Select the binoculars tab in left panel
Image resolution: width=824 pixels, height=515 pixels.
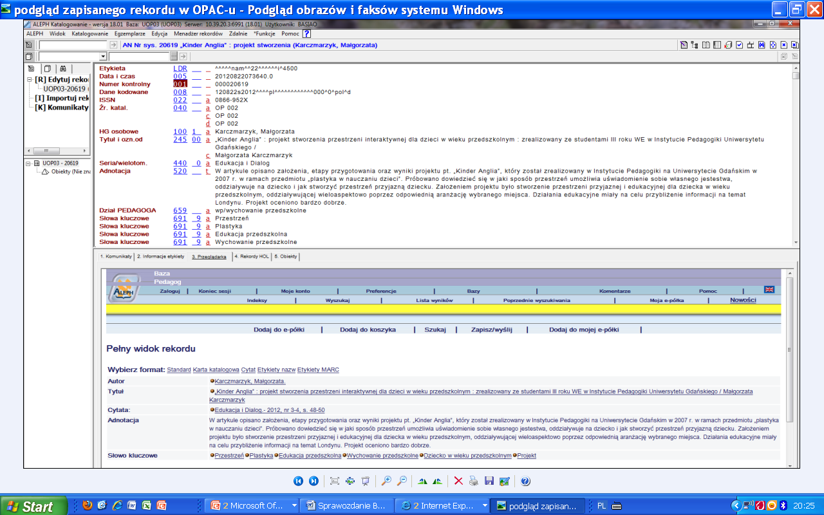(63, 69)
